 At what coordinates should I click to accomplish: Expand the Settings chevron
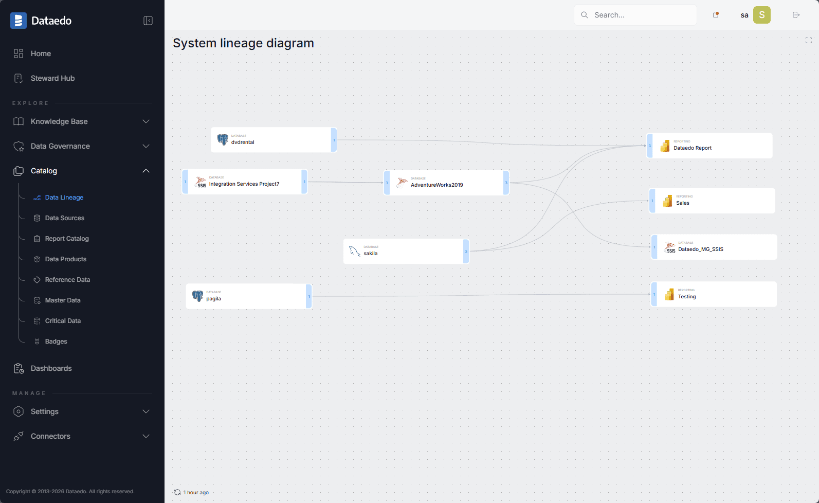pos(146,411)
